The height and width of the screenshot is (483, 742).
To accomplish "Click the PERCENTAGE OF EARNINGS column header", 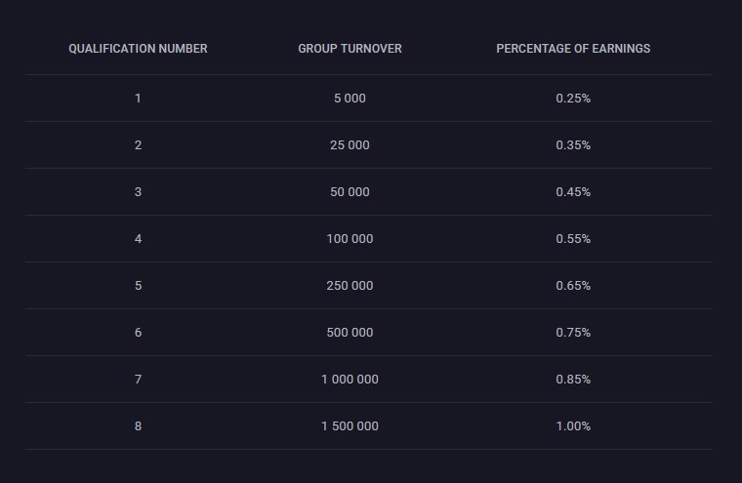I will pos(573,49).
